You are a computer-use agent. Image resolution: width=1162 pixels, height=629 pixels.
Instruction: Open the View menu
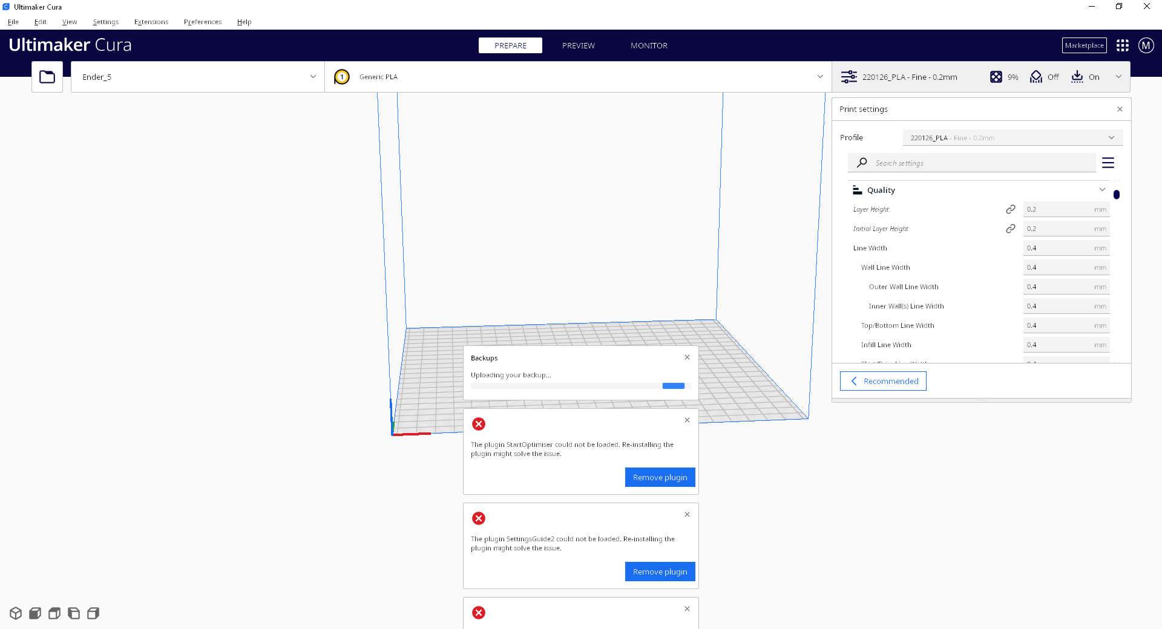point(70,22)
